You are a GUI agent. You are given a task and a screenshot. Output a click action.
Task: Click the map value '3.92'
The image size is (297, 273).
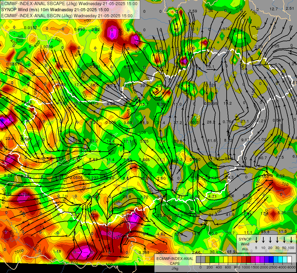(x=96, y=29)
